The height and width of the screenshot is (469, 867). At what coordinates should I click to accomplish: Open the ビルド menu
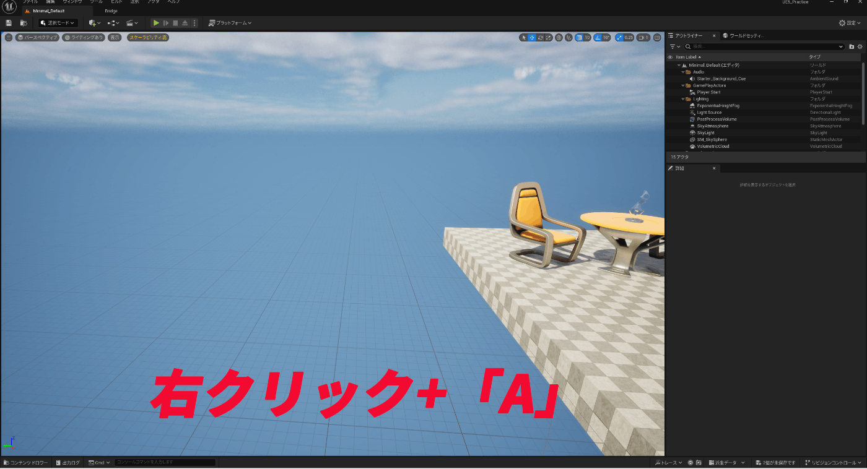point(116,2)
